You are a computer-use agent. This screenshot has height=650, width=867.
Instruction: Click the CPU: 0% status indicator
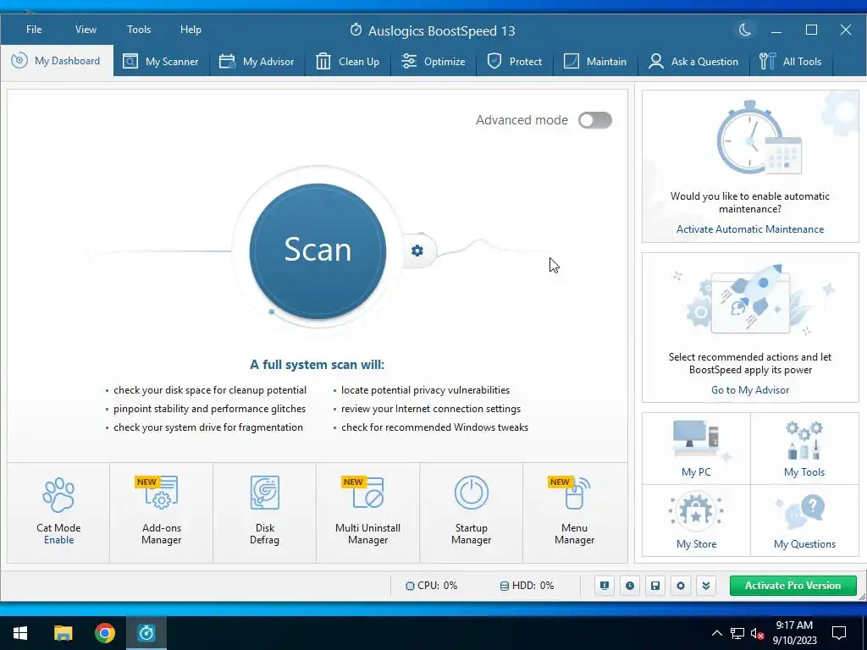[x=431, y=586]
